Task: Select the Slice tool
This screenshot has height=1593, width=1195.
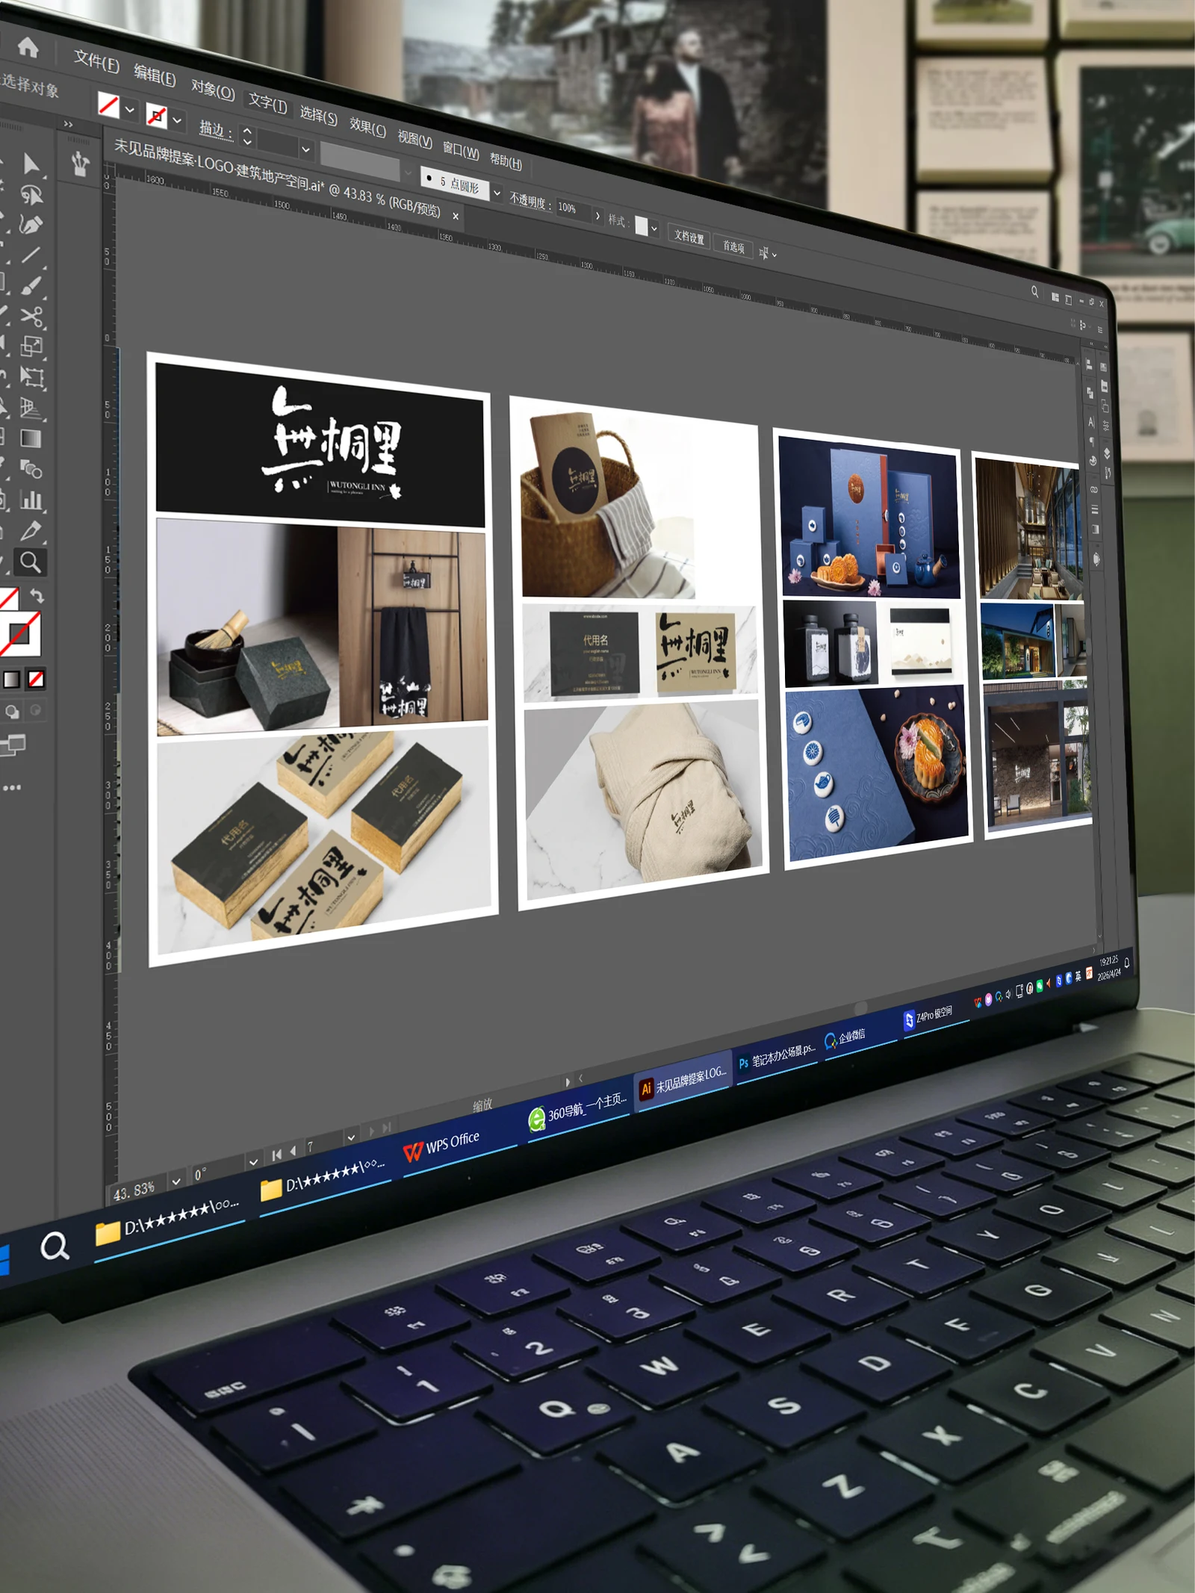Action: pyautogui.click(x=31, y=530)
